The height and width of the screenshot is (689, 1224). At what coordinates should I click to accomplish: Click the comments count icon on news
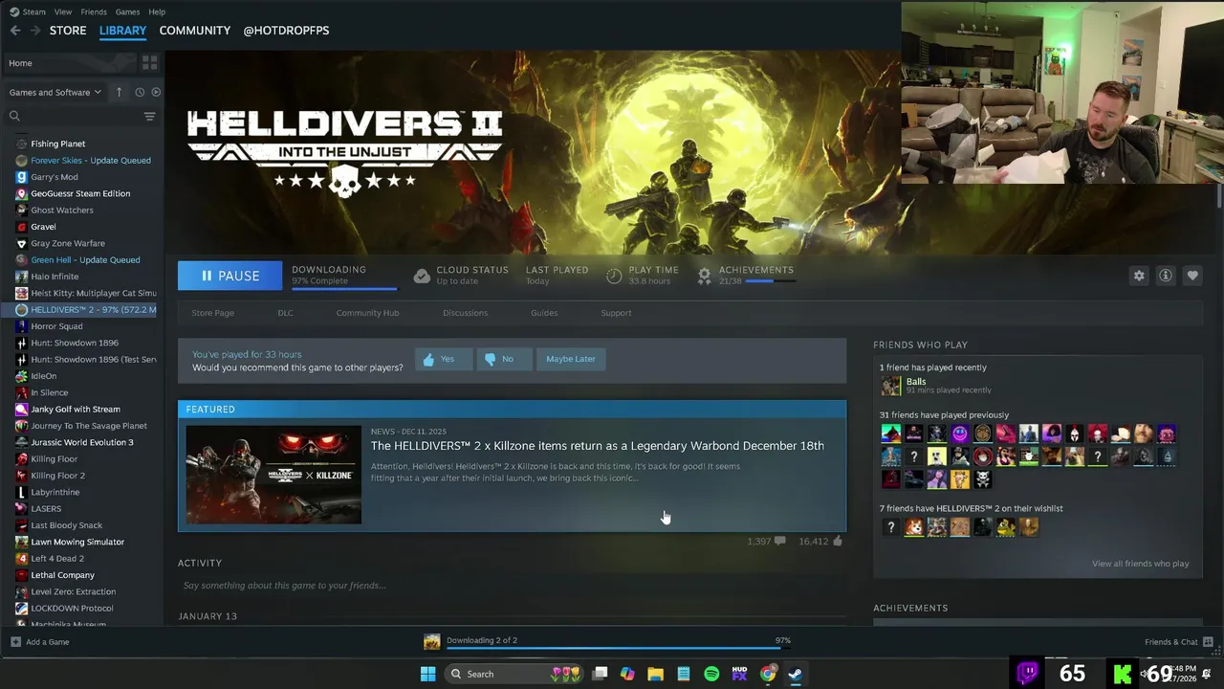780,542
